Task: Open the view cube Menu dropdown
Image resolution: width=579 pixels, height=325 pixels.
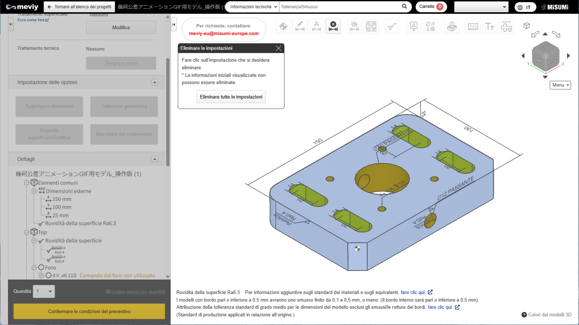Action: click(x=560, y=85)
